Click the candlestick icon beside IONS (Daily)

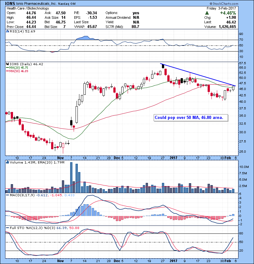7,64
